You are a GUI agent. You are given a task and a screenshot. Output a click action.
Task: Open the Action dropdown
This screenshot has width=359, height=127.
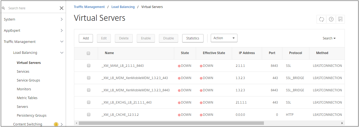point(224,38)
